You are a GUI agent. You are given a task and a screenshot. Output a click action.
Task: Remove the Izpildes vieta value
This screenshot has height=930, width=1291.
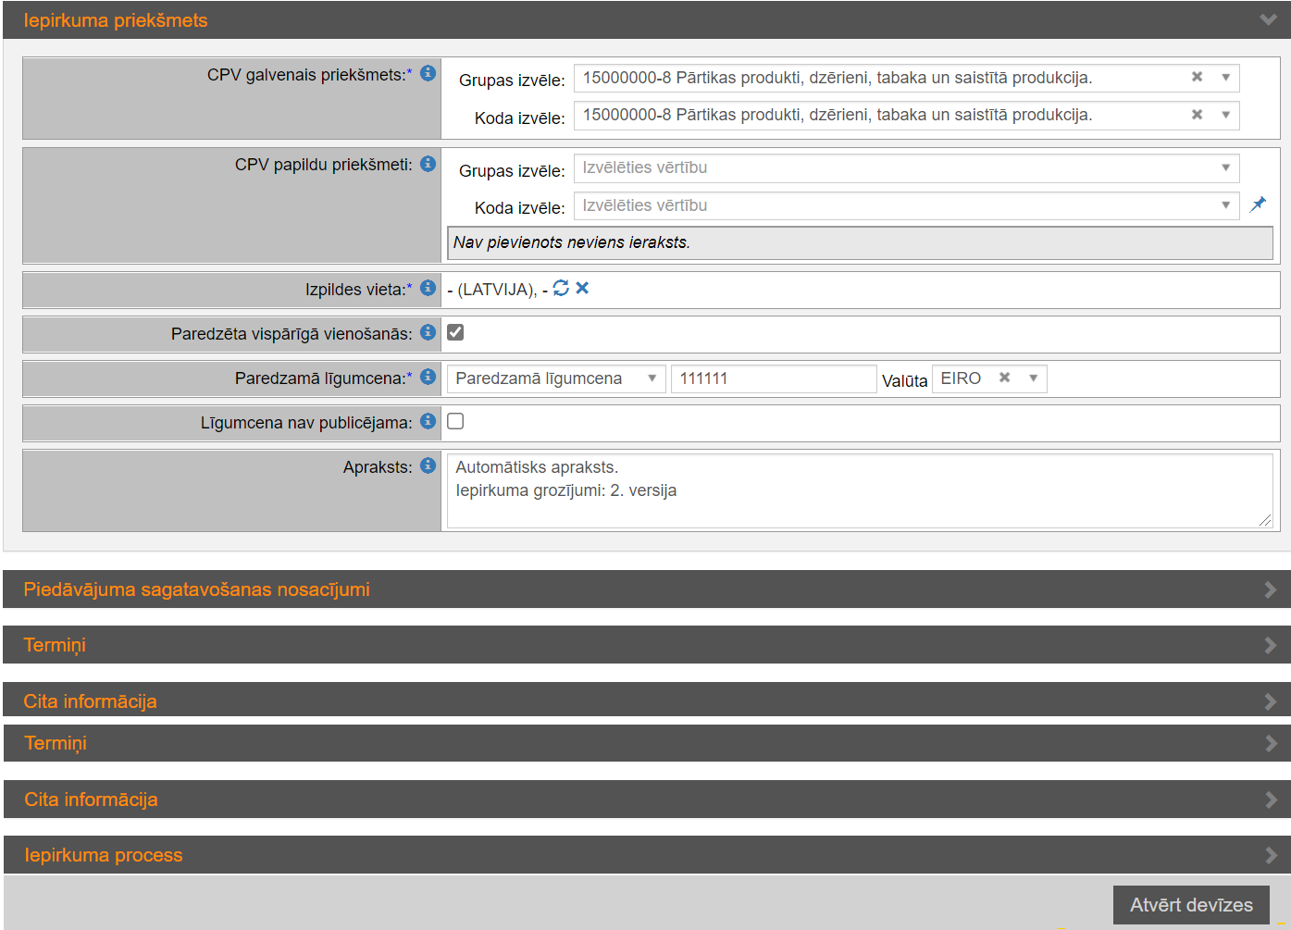pos(582,289)
